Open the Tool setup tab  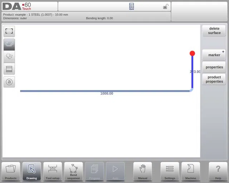53,171
